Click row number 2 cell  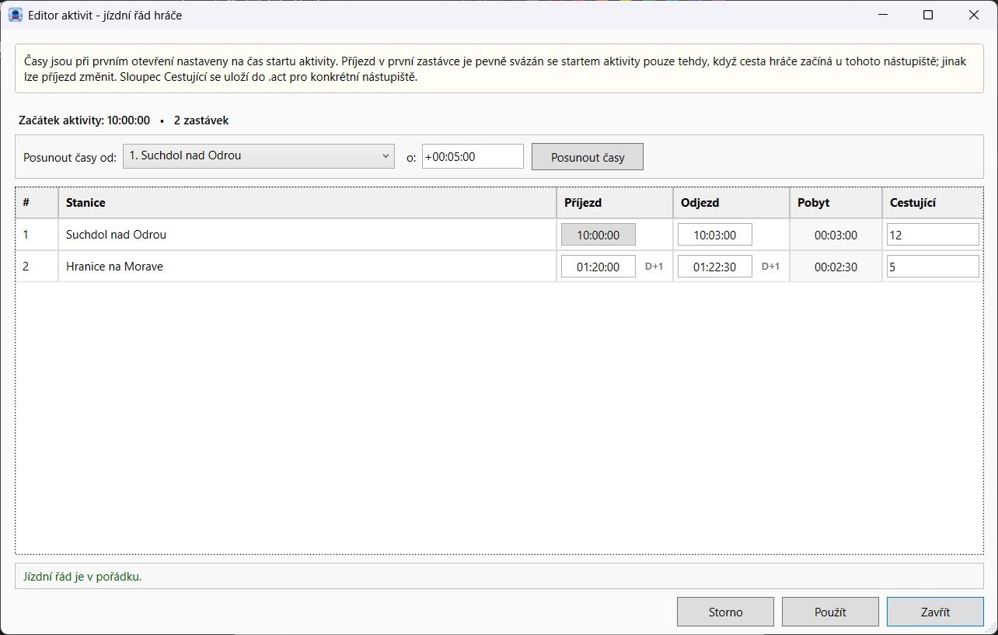(x=37, y=267)
